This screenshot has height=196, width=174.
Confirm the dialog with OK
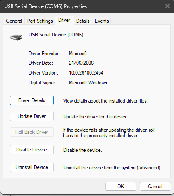point(121,187)
